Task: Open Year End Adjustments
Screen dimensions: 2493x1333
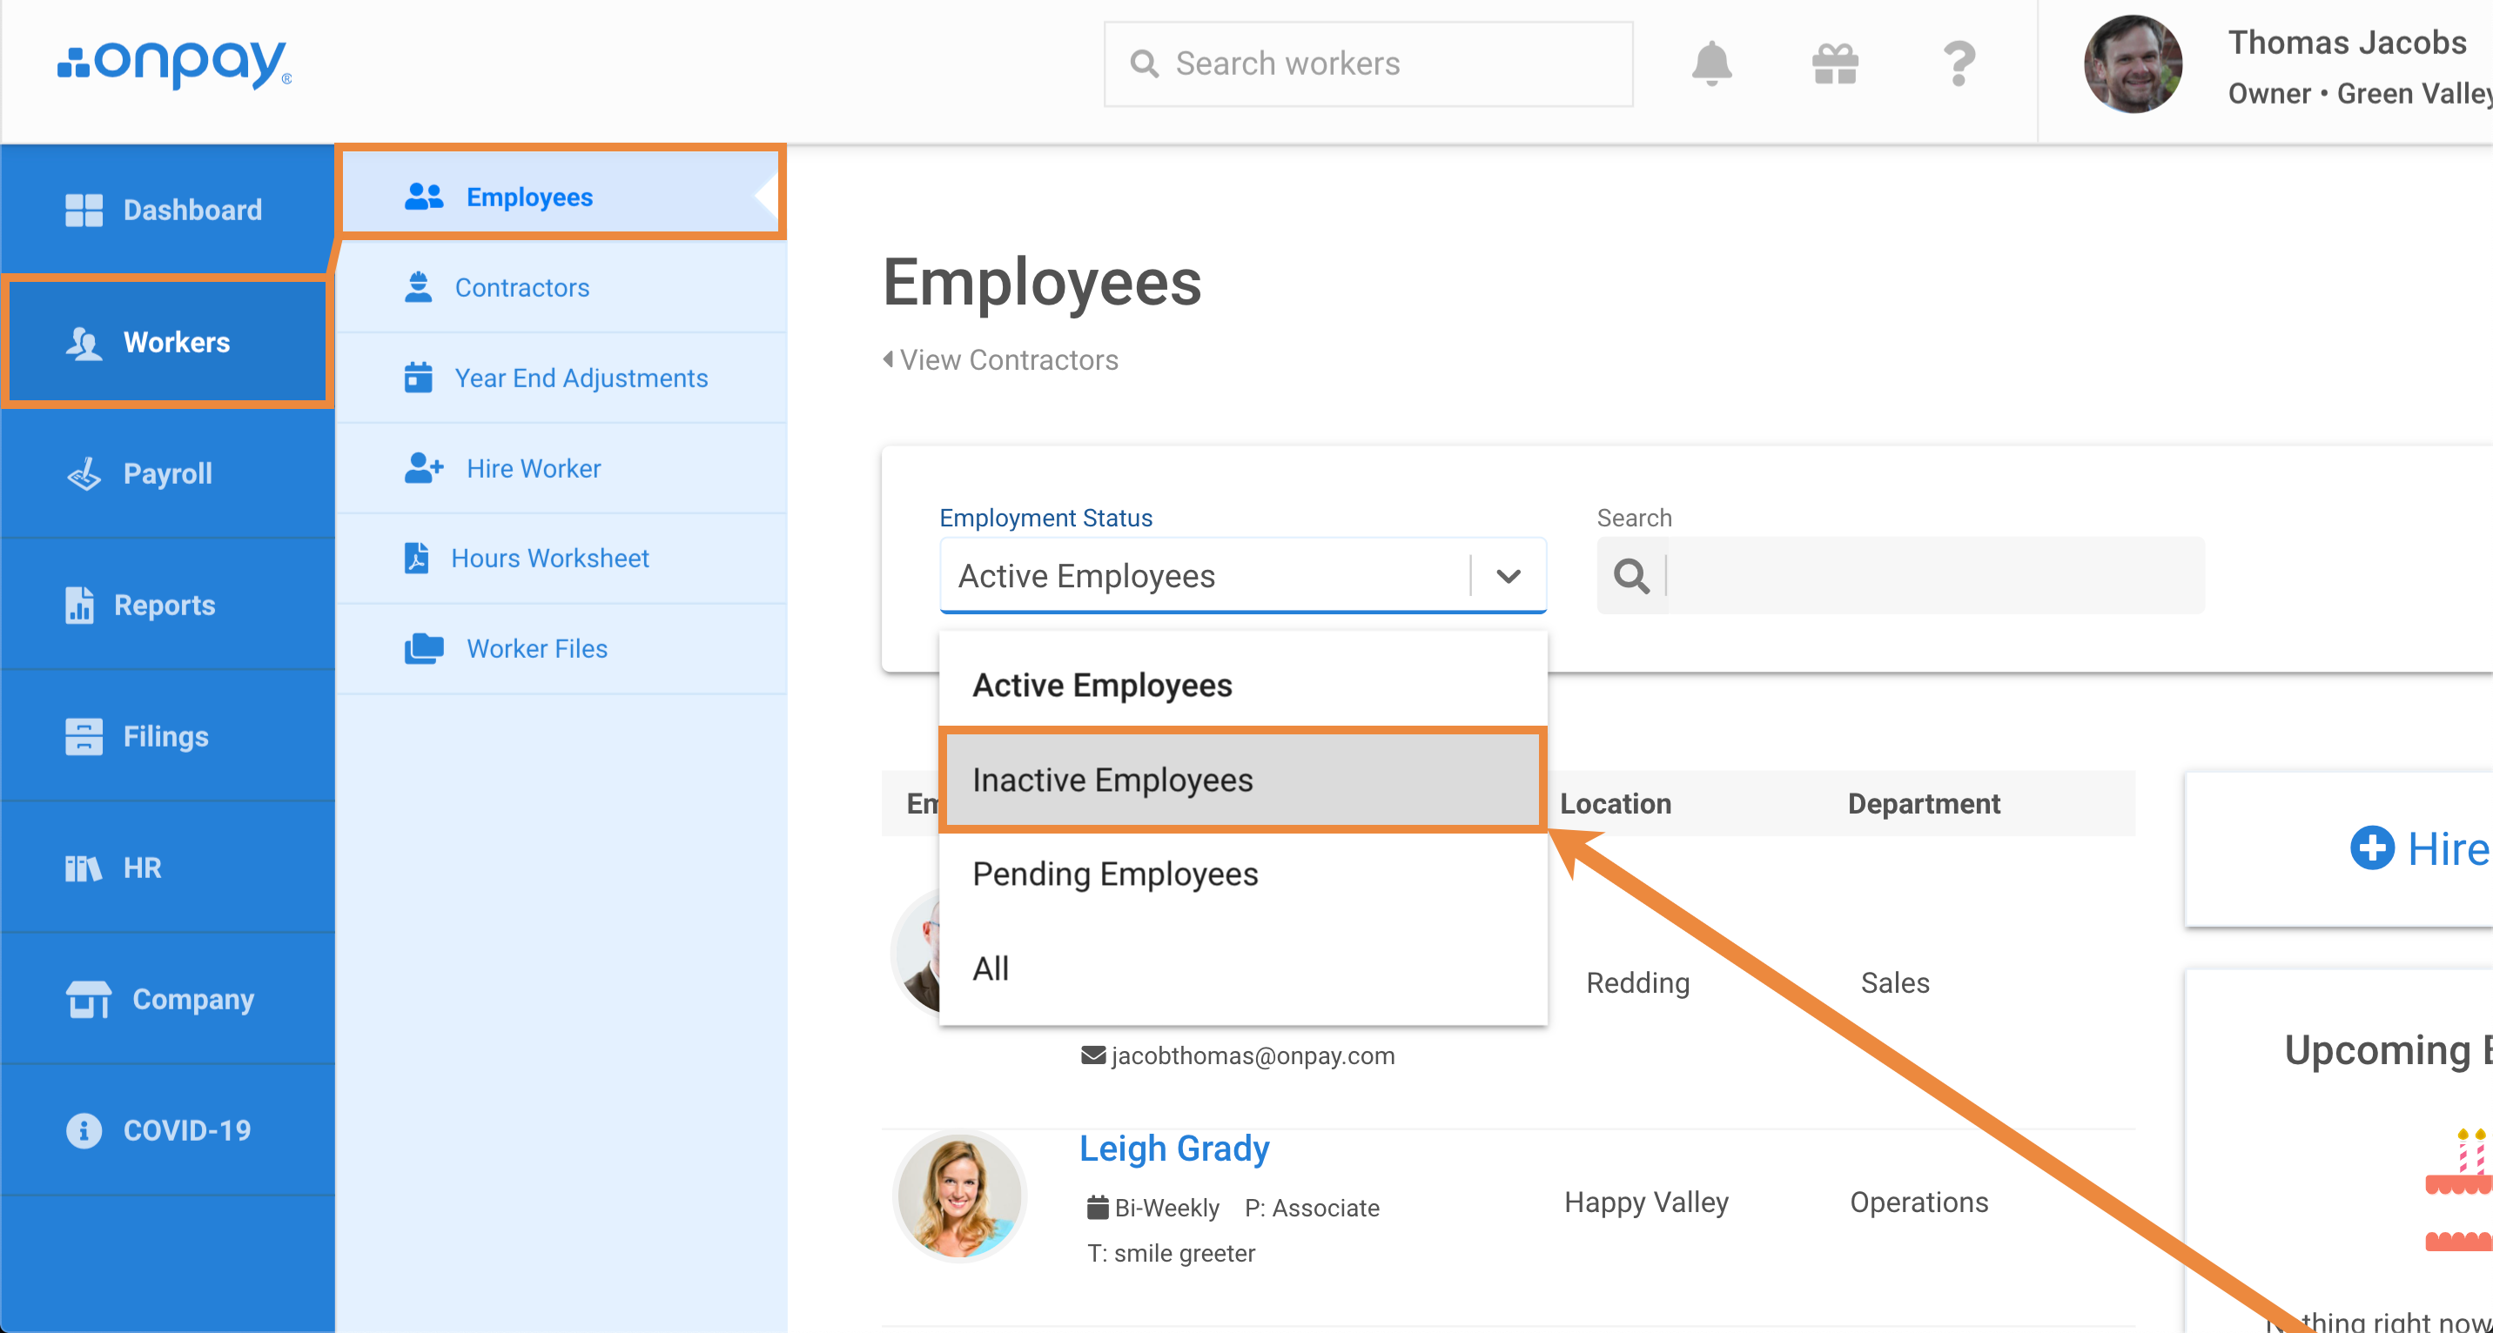Action: pyautogui.click(x=561, y=378)
